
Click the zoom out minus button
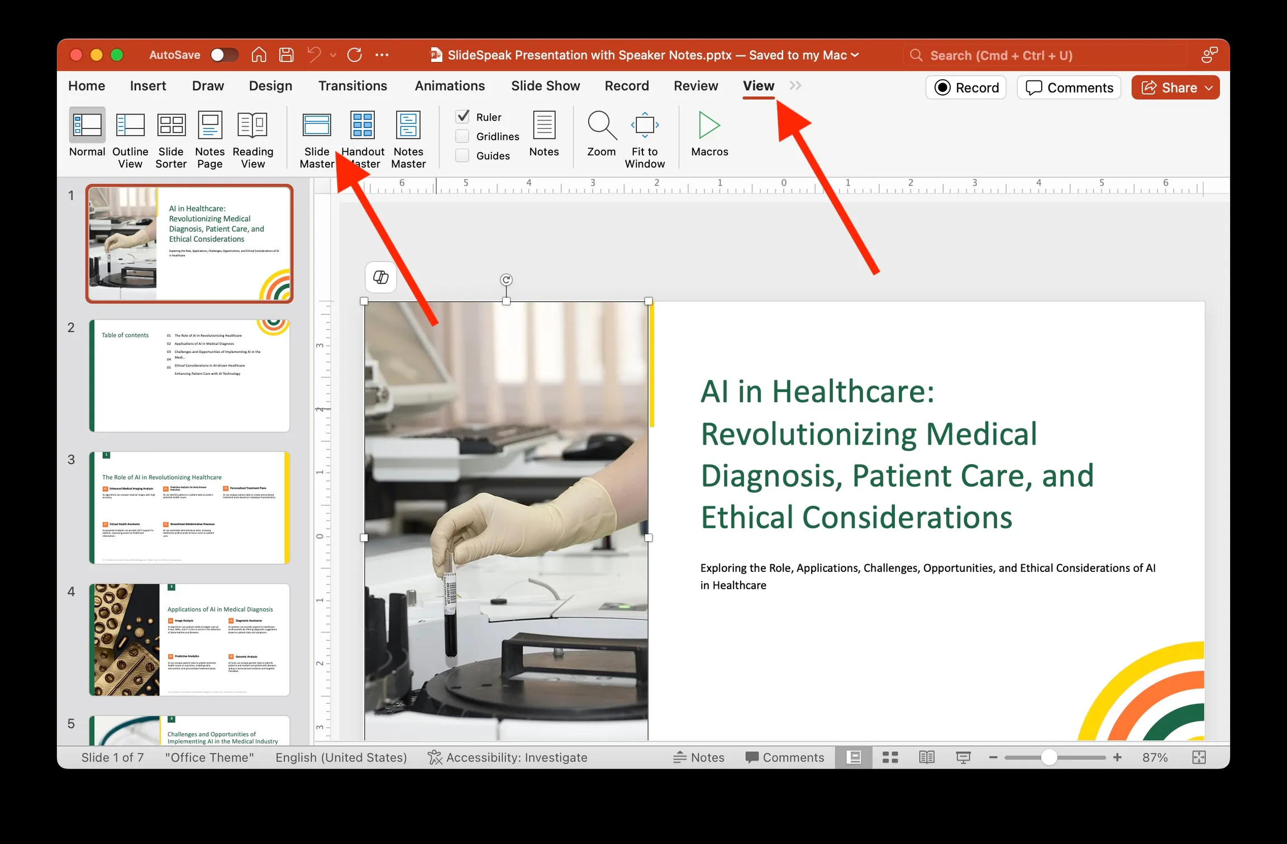tap(993, 757)
